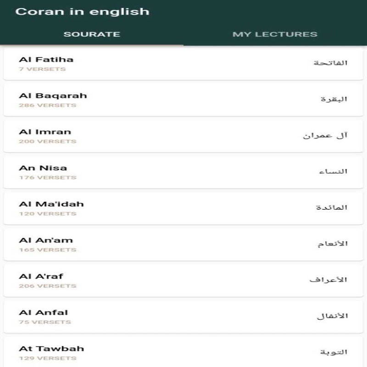Click the Arabic title المائدة
367x367 pixels.
(x=331, y=208)
